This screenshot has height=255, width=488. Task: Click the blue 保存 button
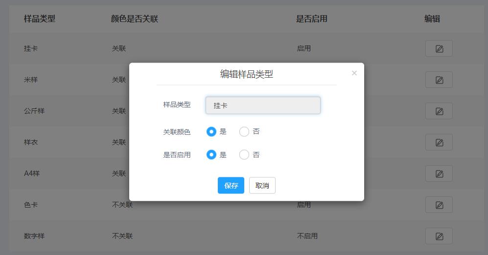pos(231,186)
